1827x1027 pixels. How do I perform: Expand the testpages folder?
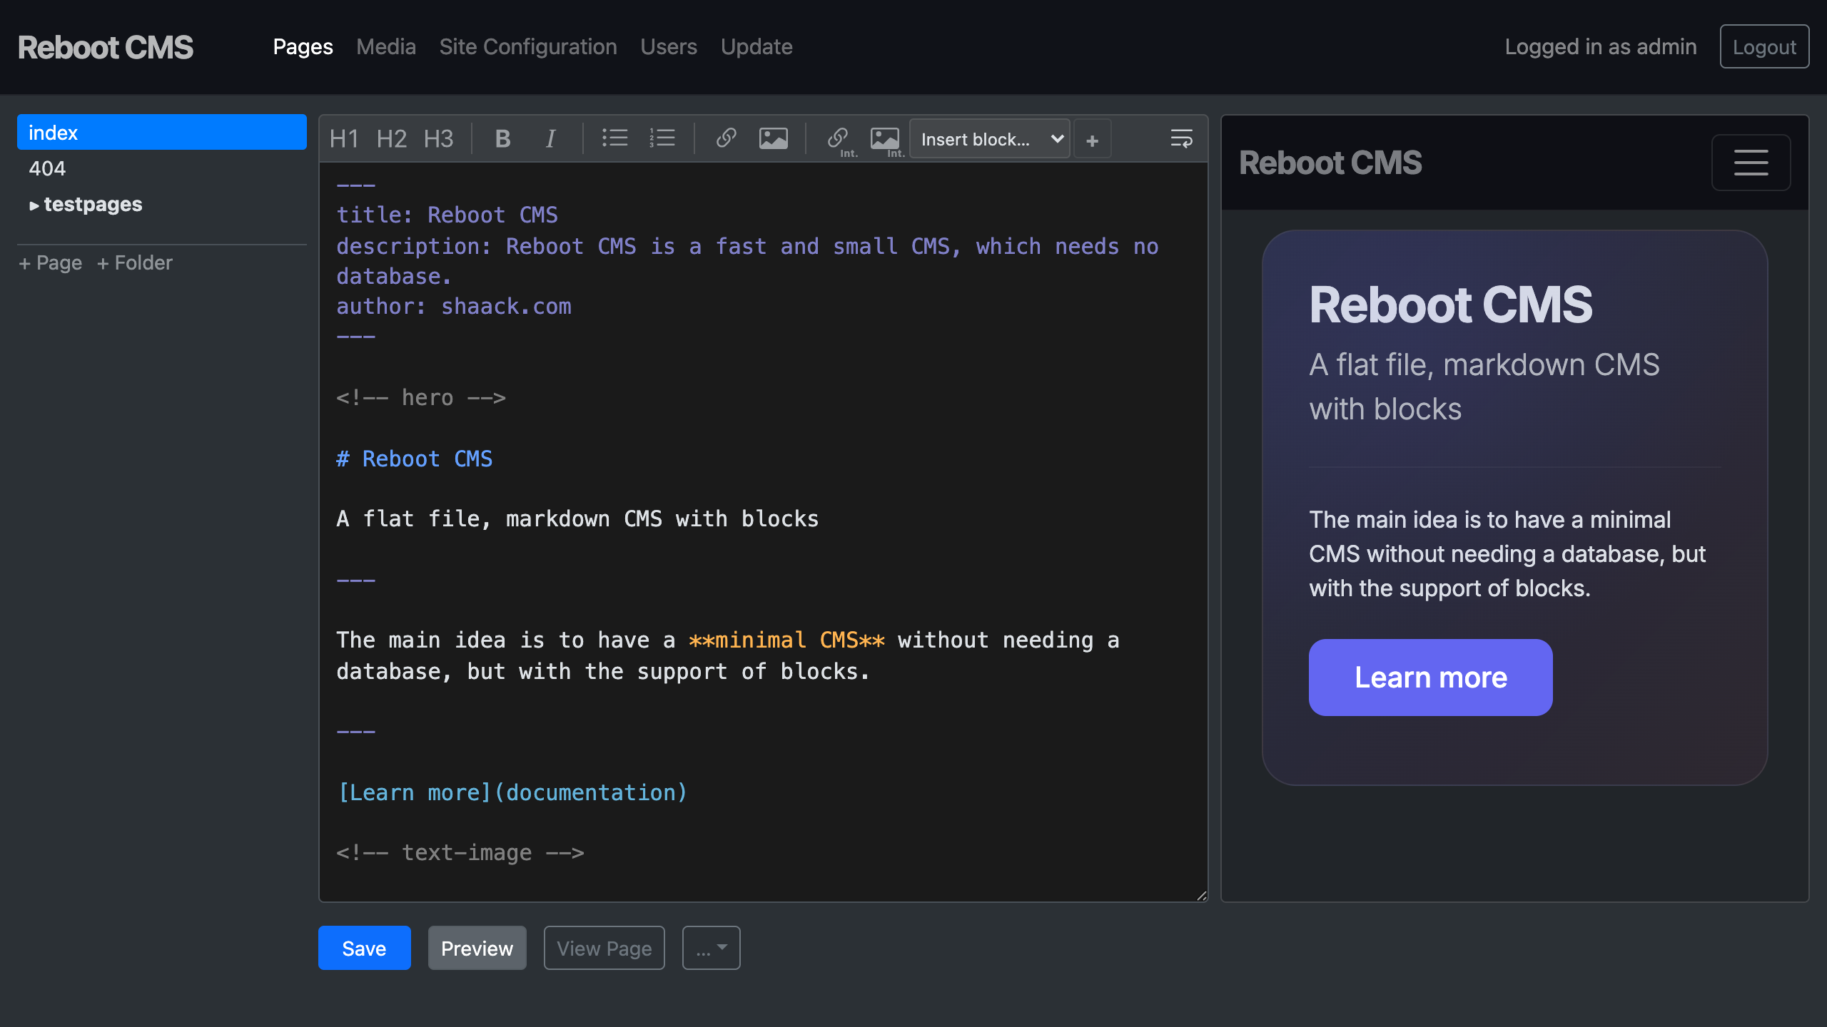coord(86,205)
